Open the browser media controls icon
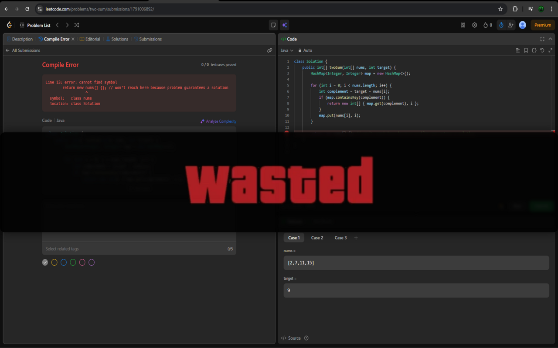Screen dimensions: 558x348 point(531,9)
